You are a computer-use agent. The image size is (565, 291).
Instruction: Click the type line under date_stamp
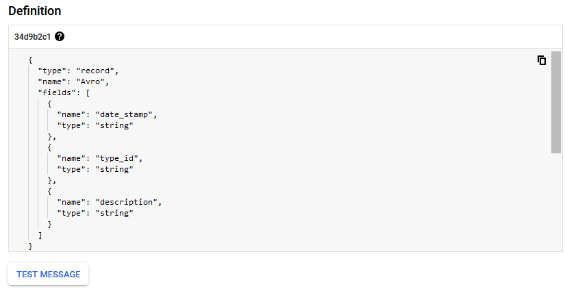coord(95,125)
